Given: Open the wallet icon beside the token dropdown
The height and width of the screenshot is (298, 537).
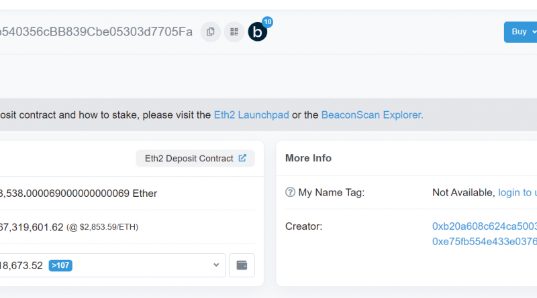Looking at the screenshot, I should tap(242, 265).
